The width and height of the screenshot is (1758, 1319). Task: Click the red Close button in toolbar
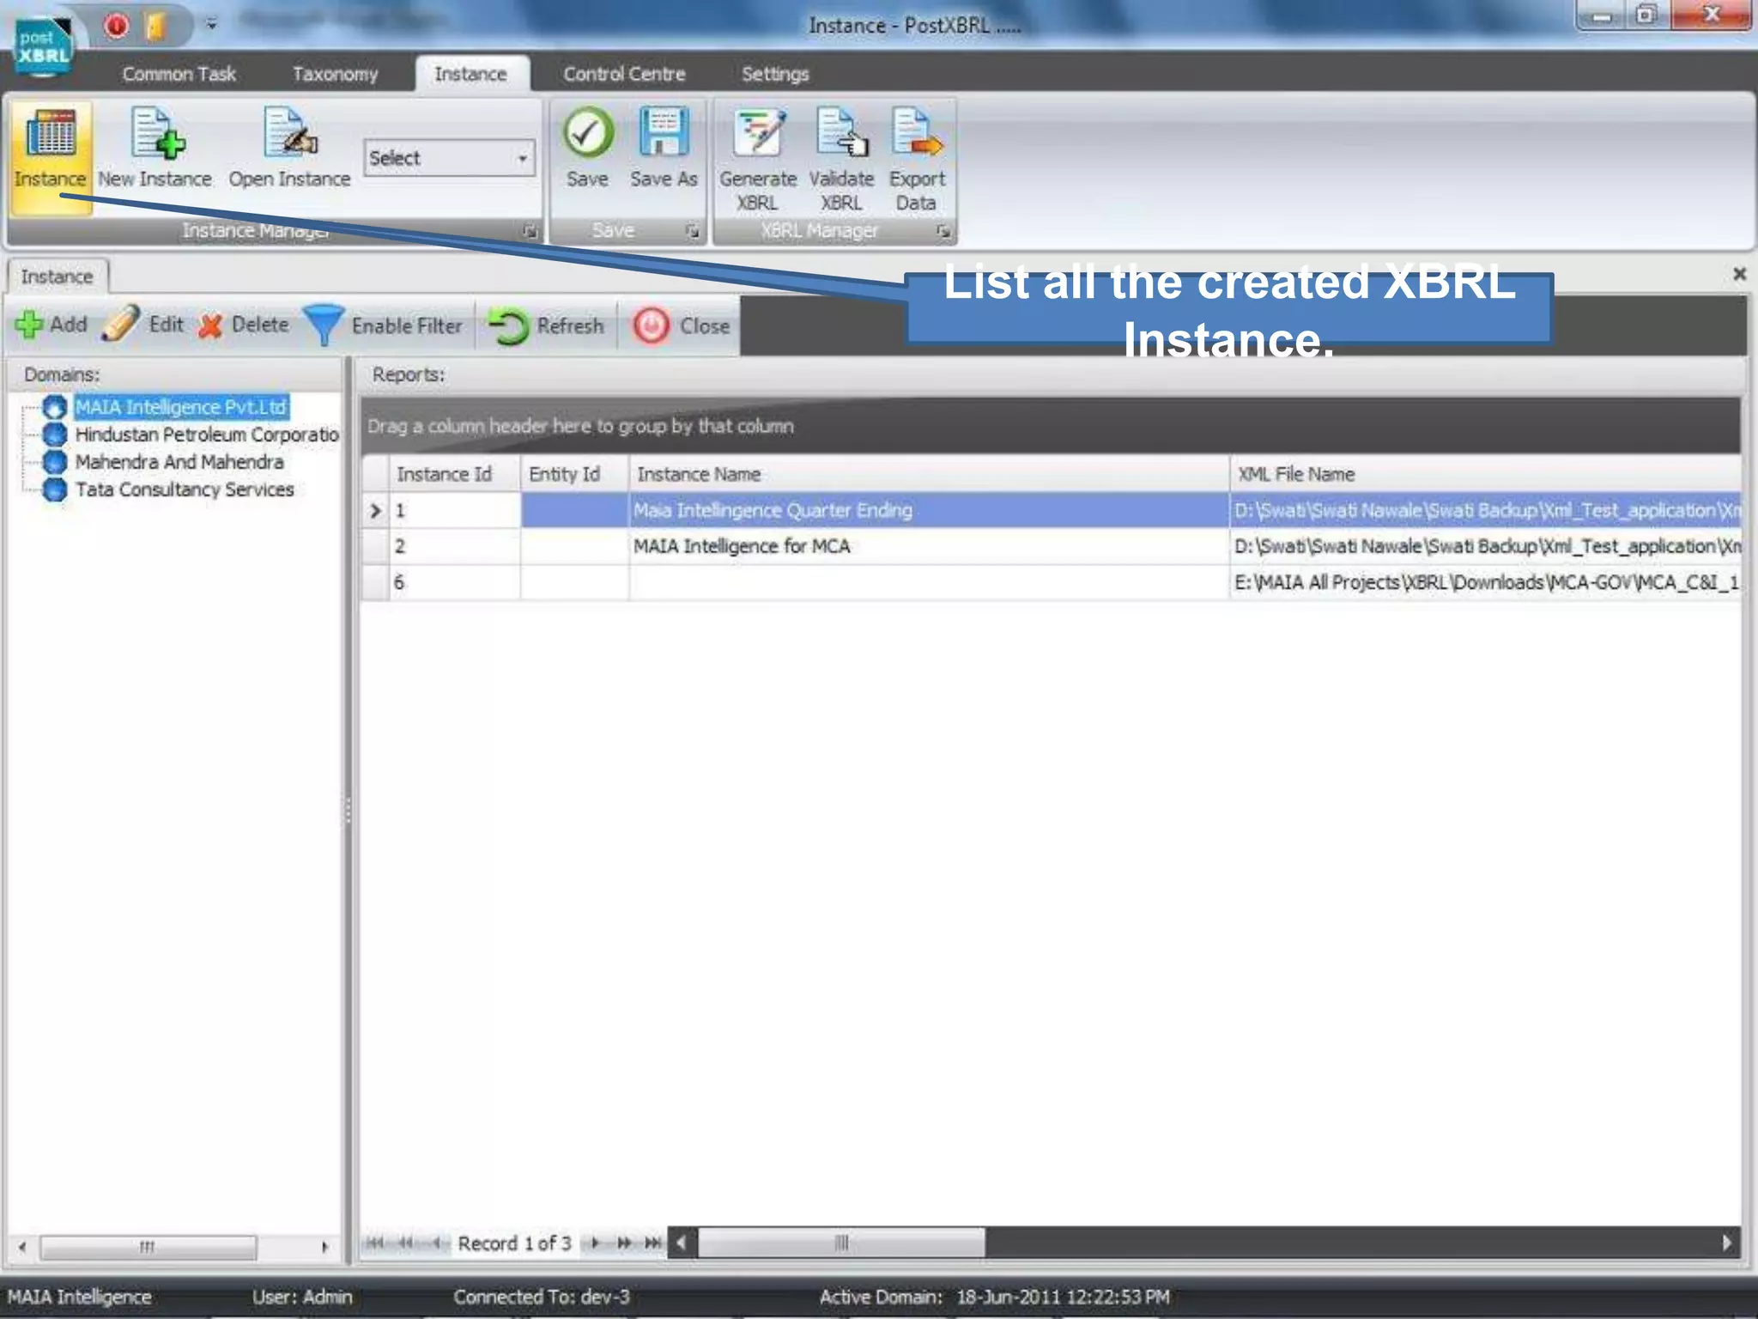click(682, 326)
